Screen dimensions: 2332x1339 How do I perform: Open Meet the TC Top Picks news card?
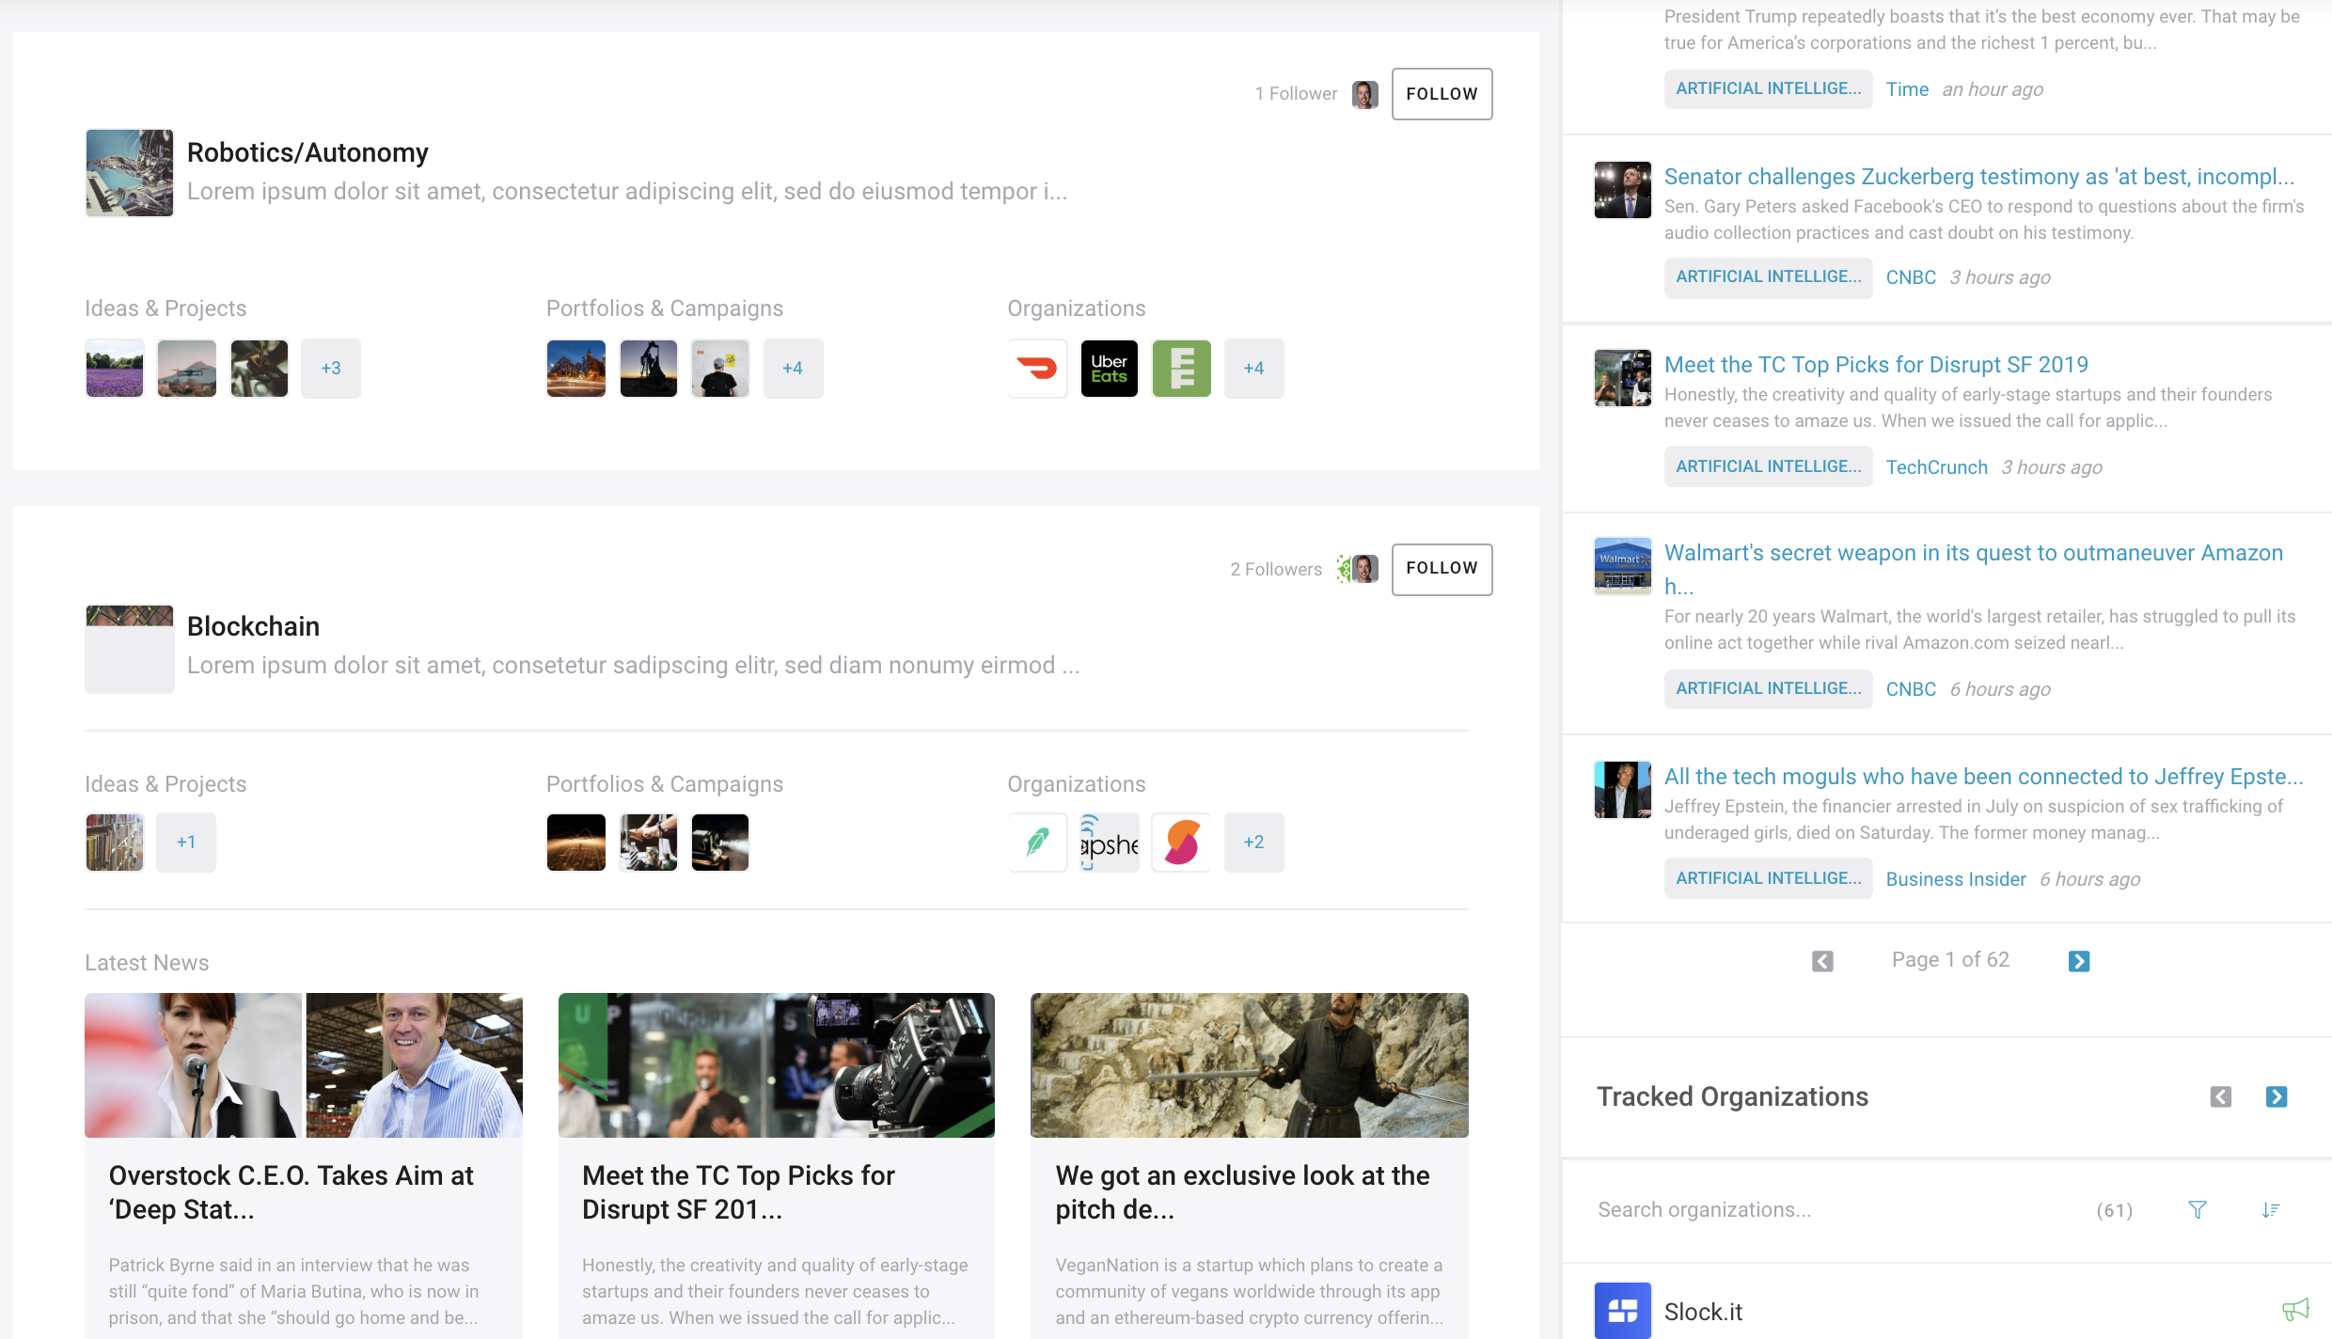(777, 1166)
